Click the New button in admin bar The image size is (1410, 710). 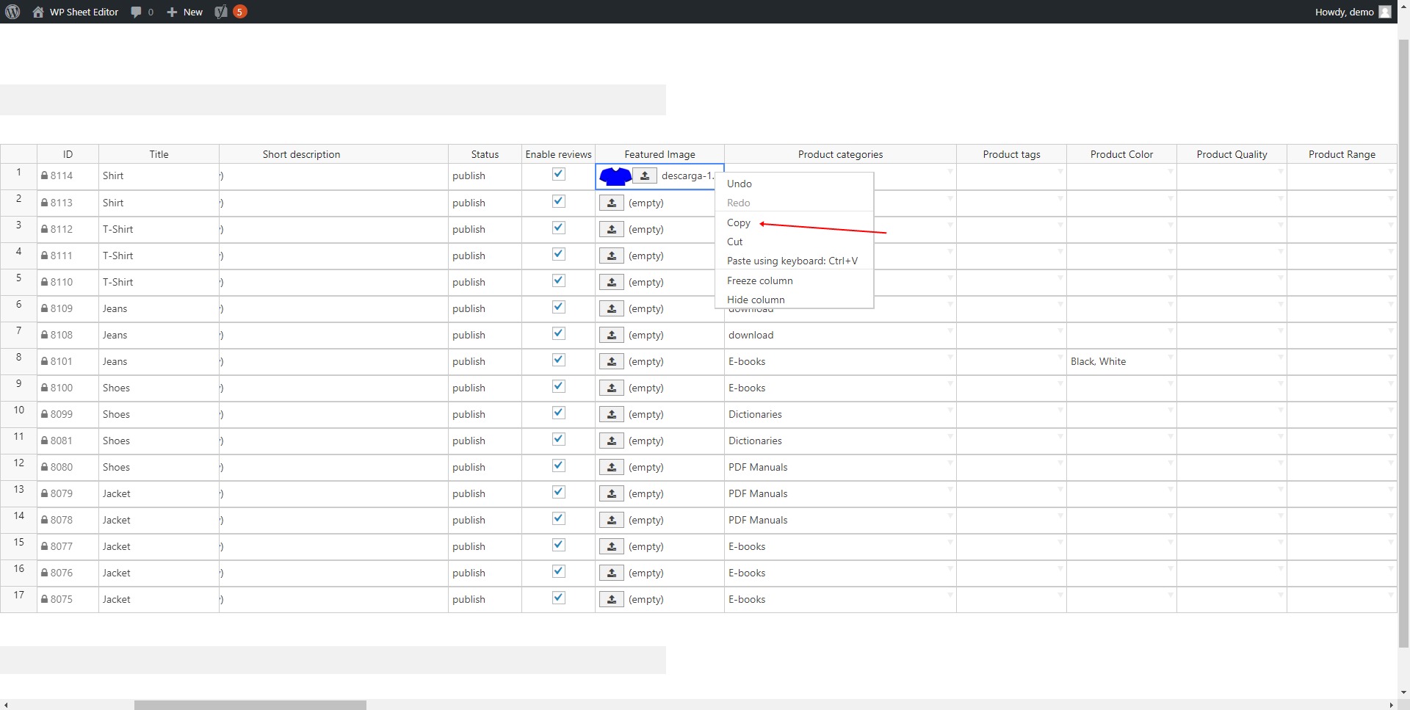[x=185, y=12]
